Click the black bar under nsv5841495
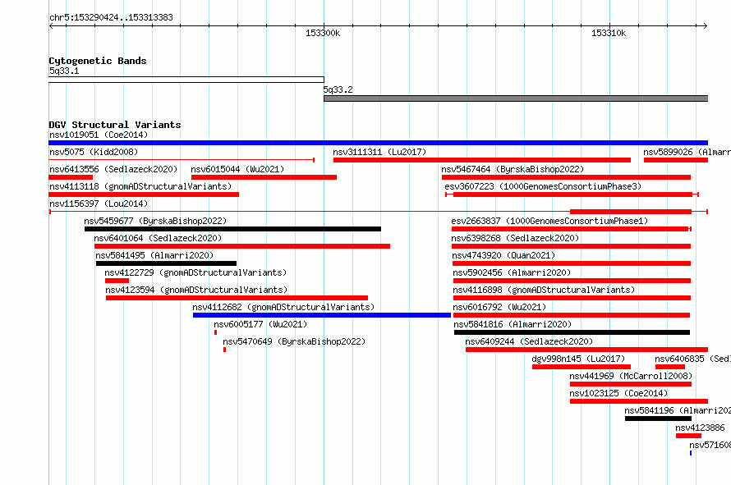Viewport: 731px width, 485px height. (x=166, y=263)
